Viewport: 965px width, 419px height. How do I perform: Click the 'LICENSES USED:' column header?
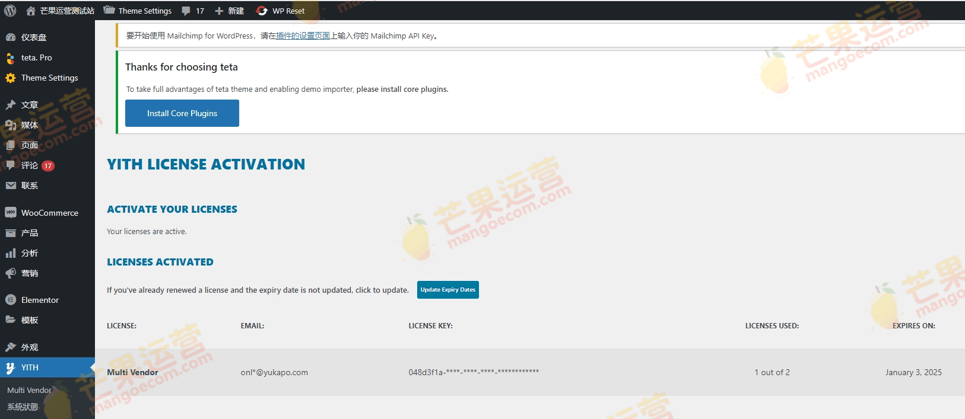coord(772,326)
